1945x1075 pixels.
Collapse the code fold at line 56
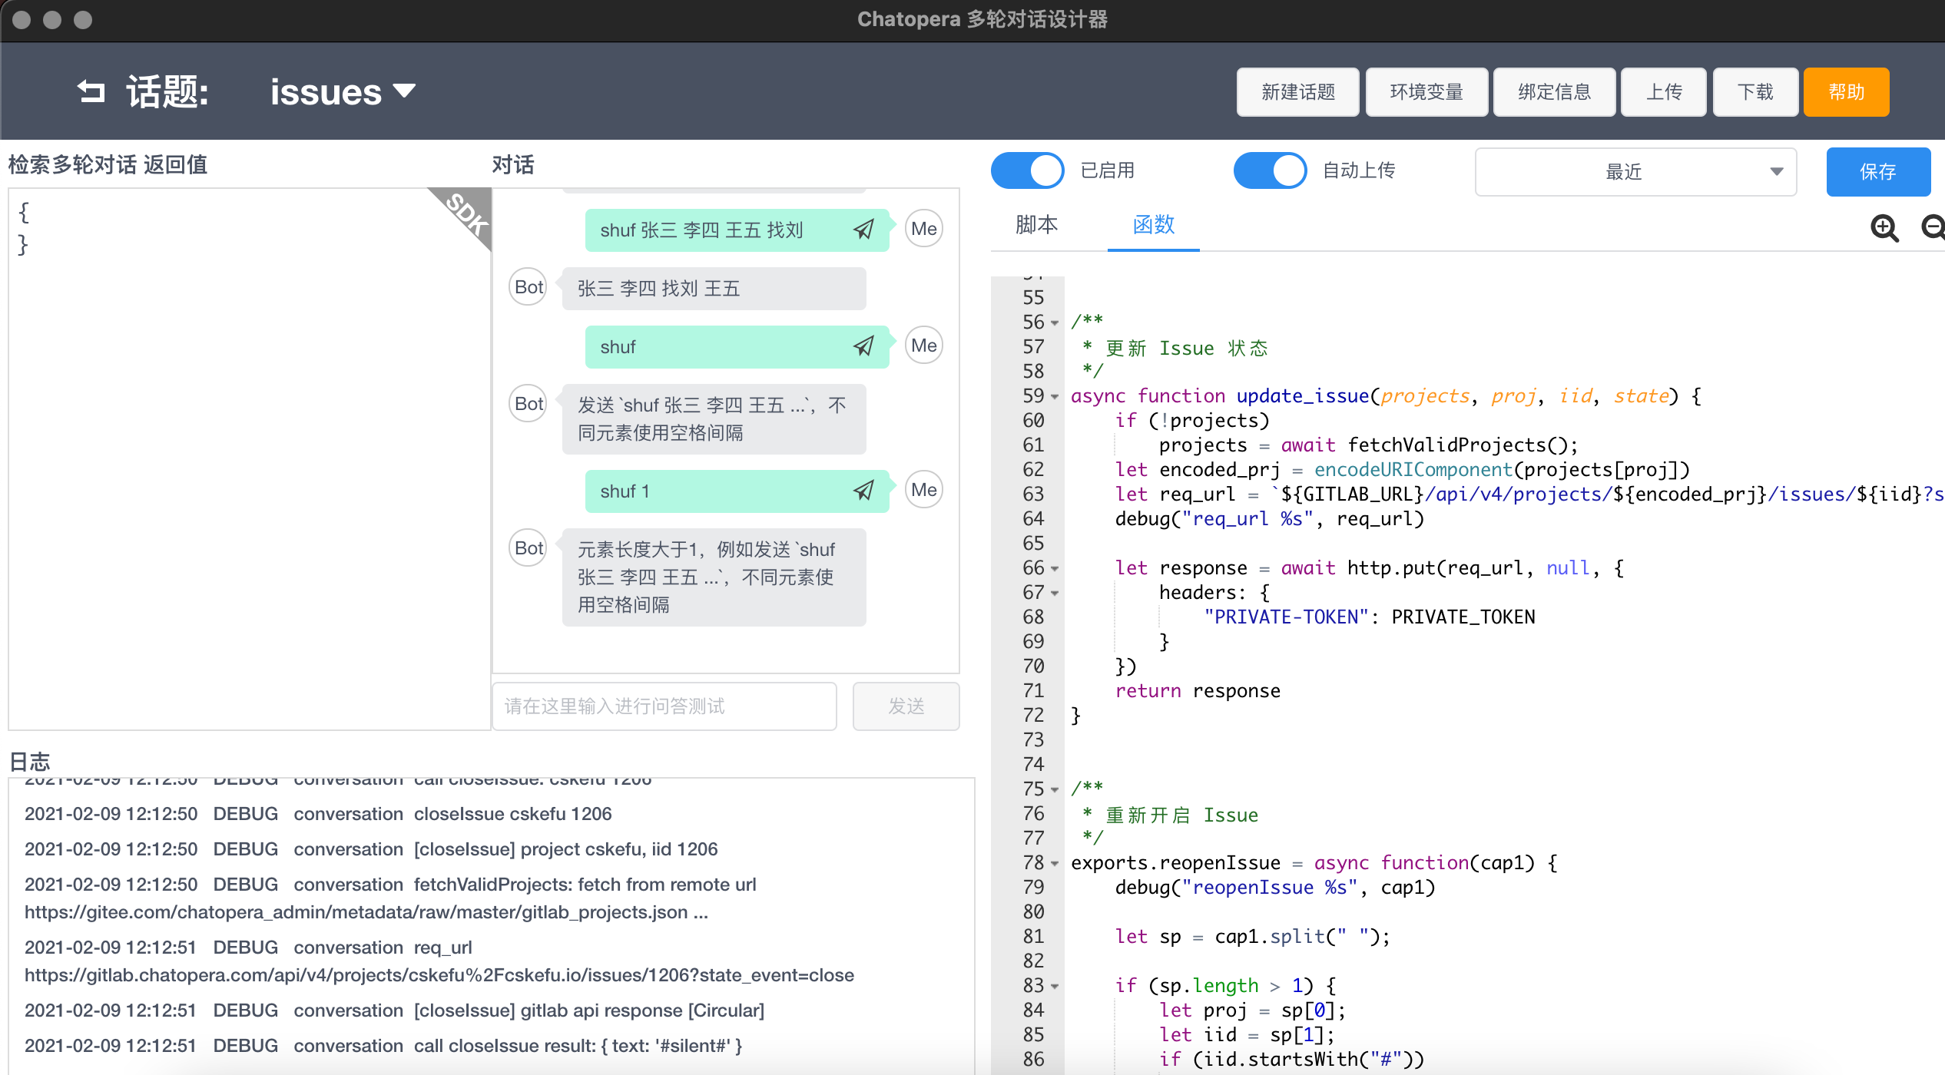1055,322
